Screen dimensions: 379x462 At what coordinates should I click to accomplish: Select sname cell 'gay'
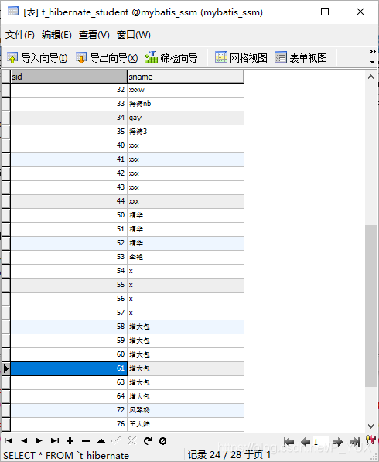[186, 118]
